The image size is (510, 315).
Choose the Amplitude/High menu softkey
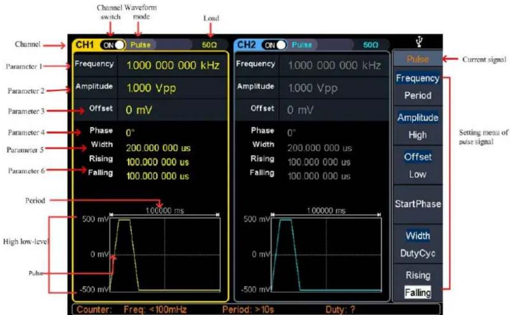pyautogui.click(x=418, y=126)
